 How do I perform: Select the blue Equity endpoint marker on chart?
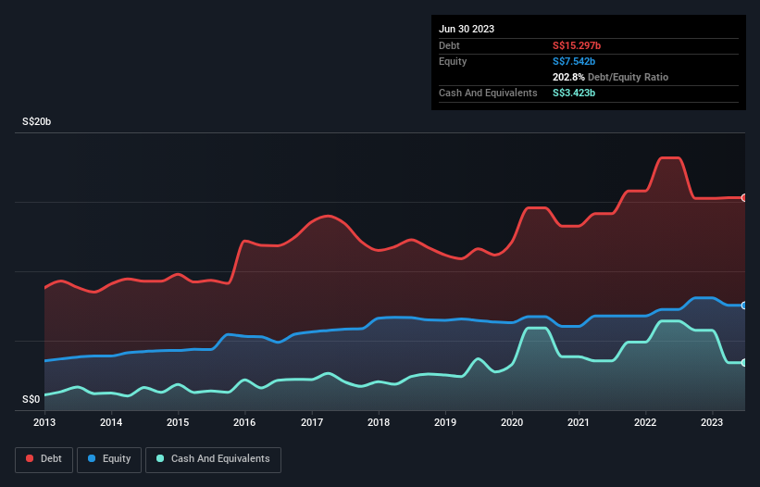[x=744, y=306]
